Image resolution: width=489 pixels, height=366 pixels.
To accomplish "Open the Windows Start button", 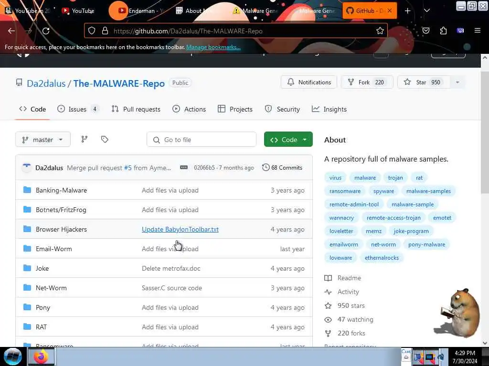I will pos(13,356).
